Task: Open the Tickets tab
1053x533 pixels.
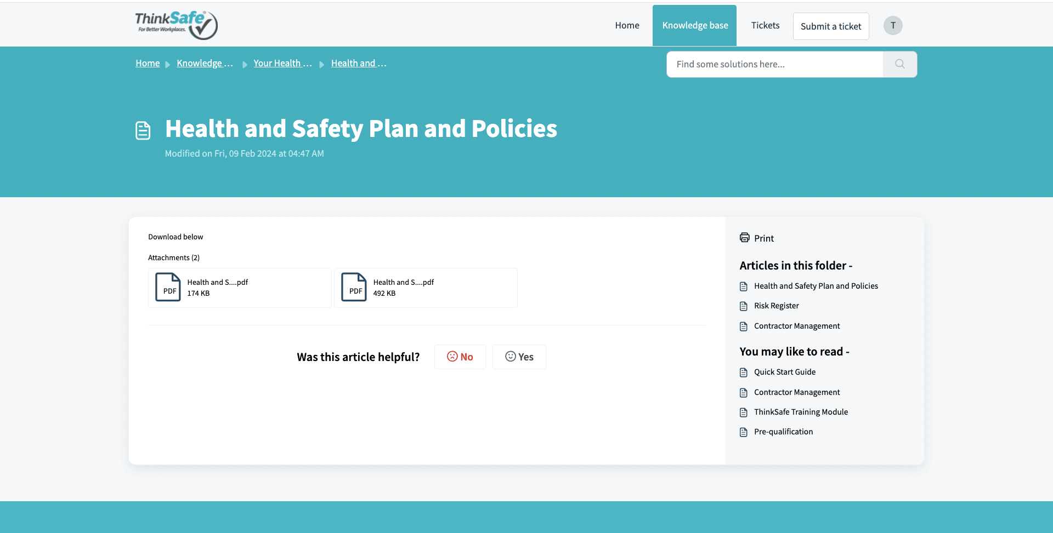Action: (x=765, y=25)
